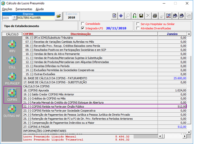This screenshot has height=144, width=219.
Task: Select row 12. Vendas com Alíquotas Diferenciadas
Action: click(105, 62)
